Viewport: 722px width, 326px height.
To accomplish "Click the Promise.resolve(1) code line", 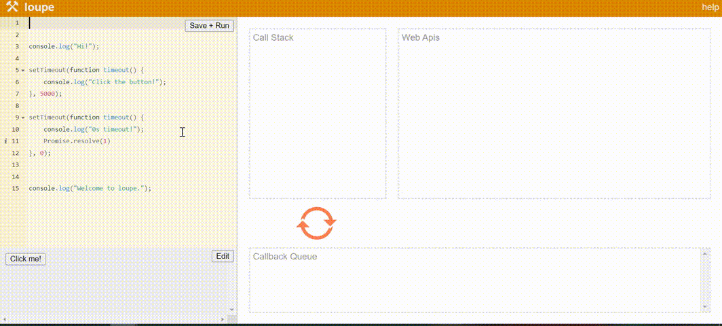I will [x=77, y=141].
